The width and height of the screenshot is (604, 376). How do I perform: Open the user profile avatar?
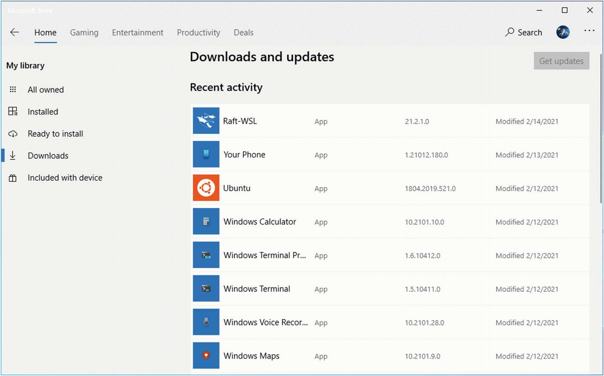point(563,32)
